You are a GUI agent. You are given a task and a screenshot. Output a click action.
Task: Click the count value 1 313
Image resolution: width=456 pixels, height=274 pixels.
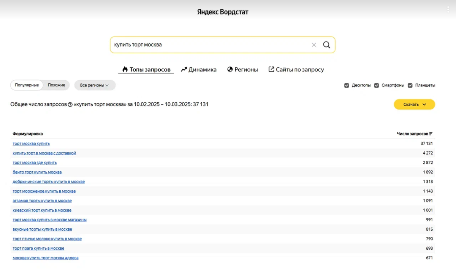(427, 182)
